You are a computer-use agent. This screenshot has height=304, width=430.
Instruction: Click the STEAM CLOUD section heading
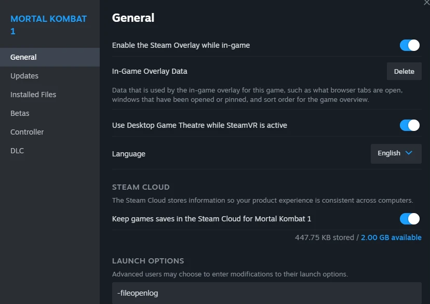(141, 187)
